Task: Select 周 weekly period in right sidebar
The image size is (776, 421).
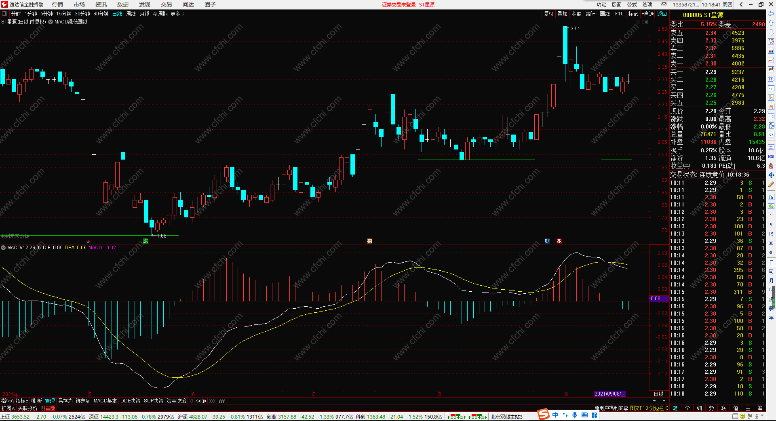Action: tap(771, 271)
